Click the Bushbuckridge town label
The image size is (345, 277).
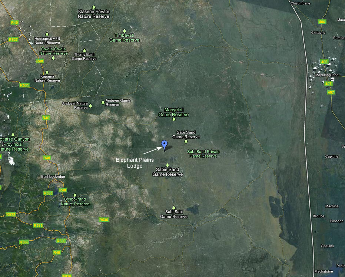tap(53, 177)
